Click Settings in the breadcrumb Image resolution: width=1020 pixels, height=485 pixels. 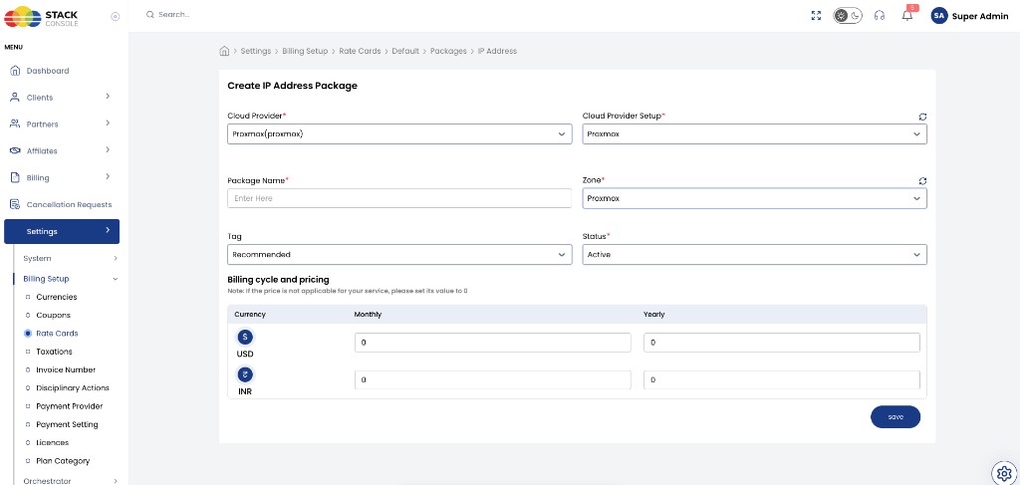click(256, 51)
